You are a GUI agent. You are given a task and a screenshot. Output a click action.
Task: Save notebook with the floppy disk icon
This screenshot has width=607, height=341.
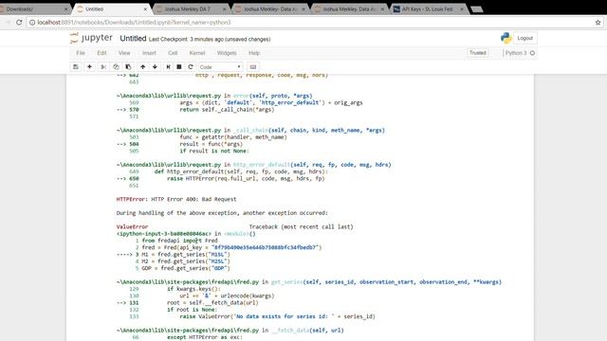76,67
